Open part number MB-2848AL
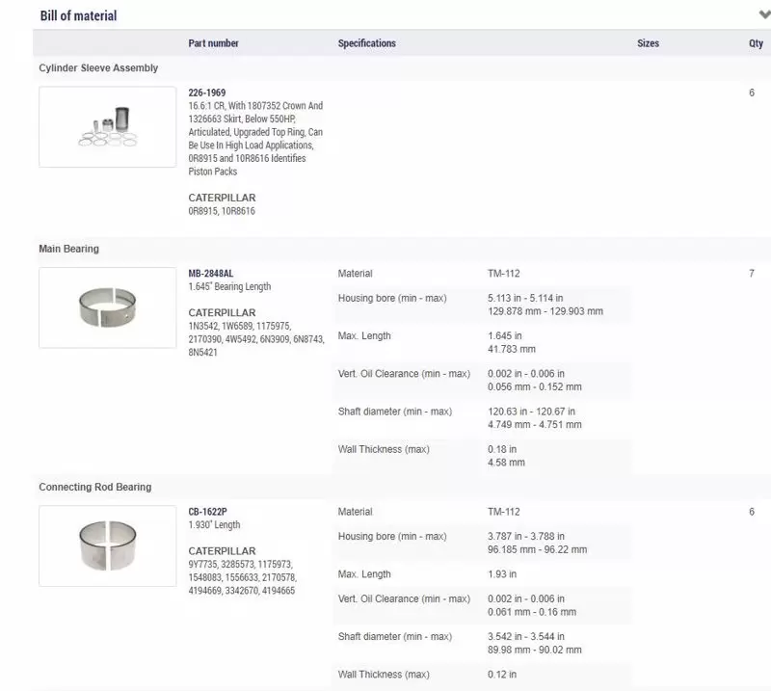Viewport: 771px width, 691px height. (x=211, y=274)
